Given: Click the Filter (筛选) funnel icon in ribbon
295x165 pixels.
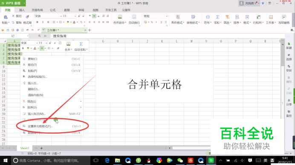Looking at the screenshot, I should (227, 17).
